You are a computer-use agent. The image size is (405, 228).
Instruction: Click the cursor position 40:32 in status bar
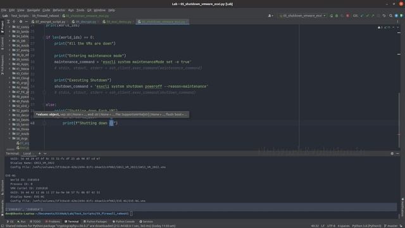315,226
